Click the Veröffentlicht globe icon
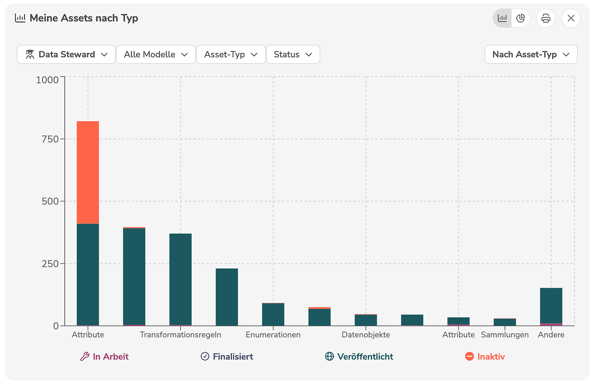Viewport: 594px width, 384px height. (x=329, y=357)
